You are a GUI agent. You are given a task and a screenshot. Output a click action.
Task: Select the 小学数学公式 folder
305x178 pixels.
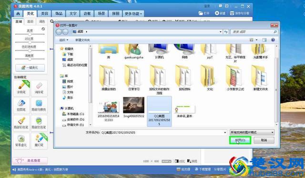coord(235,78)
